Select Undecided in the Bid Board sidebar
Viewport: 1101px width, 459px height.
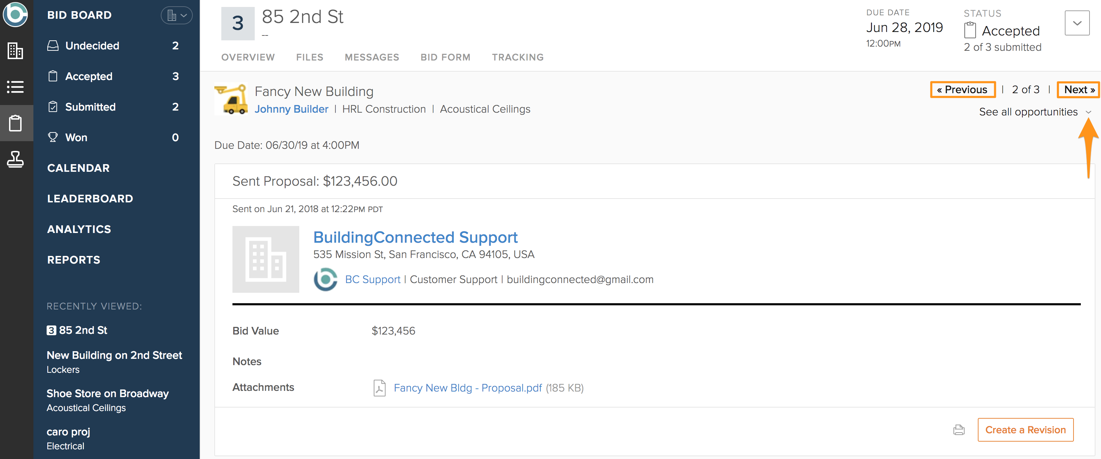(92, 46)
